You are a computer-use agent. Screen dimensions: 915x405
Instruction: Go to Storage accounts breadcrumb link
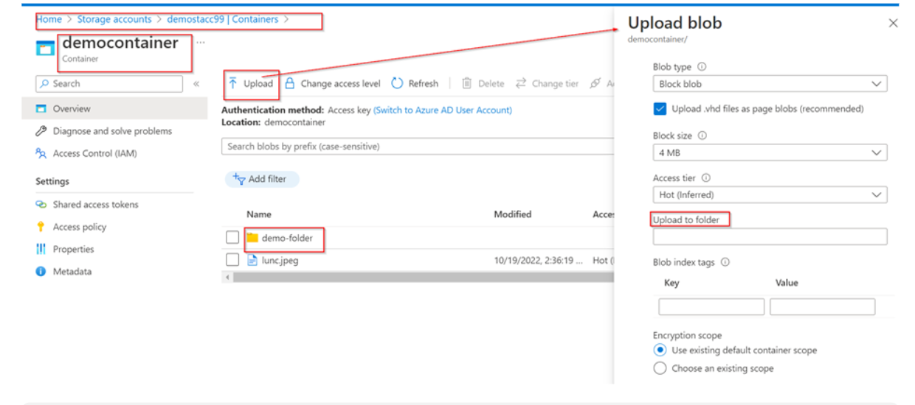(x=114, y=19)
